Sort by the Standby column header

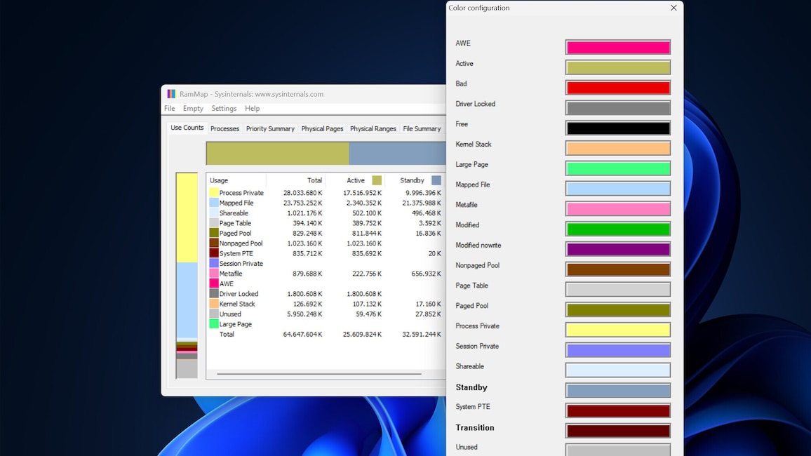pos(415,180)
